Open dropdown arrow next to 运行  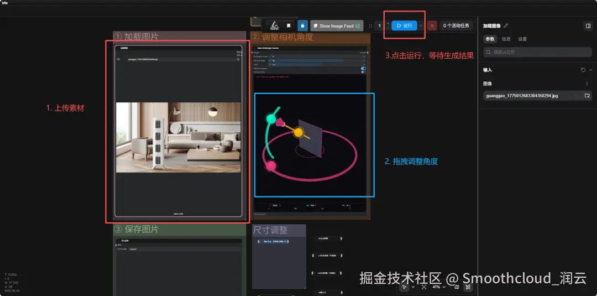[x=421, y=25]
